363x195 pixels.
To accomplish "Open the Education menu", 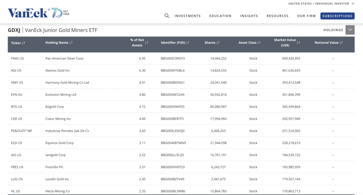I will 220,16.
